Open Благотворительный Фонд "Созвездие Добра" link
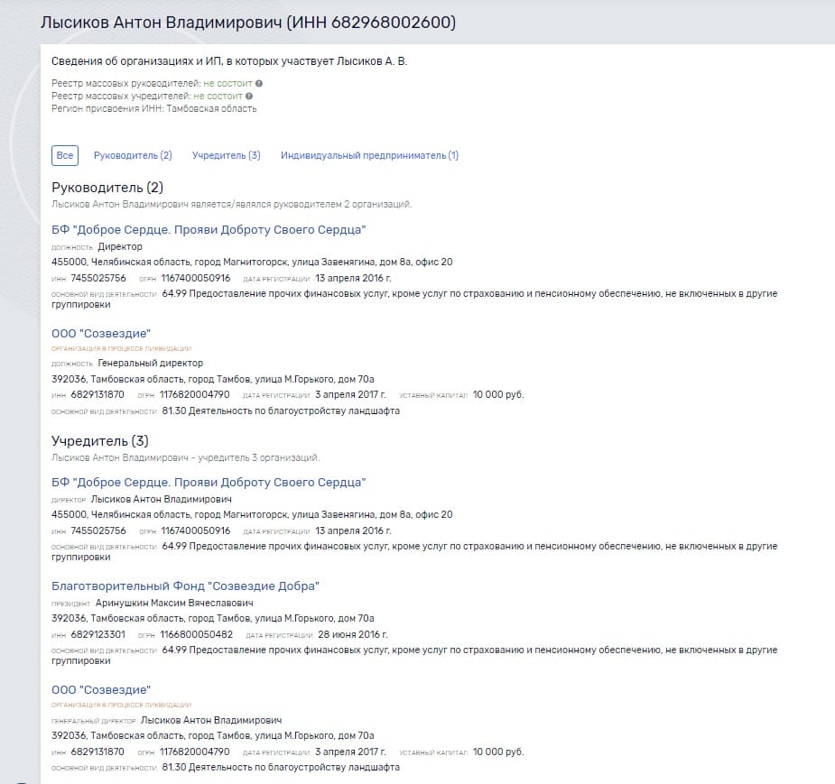Image resolution: width=835 pixels, height=784 pixels. pyautogui.click(x=185, y=586)
